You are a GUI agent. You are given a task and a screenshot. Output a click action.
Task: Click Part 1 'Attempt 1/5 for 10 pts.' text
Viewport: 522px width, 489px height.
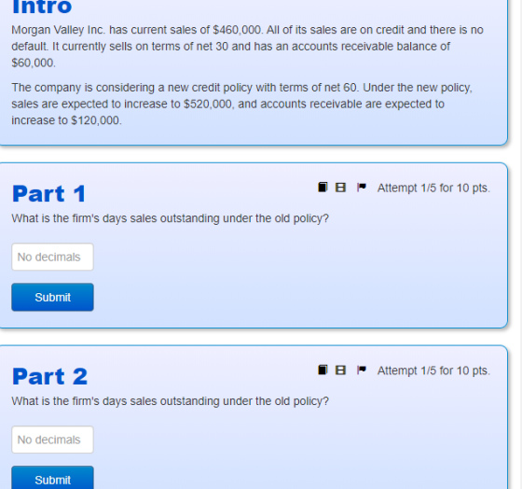[x=433, y=188]
